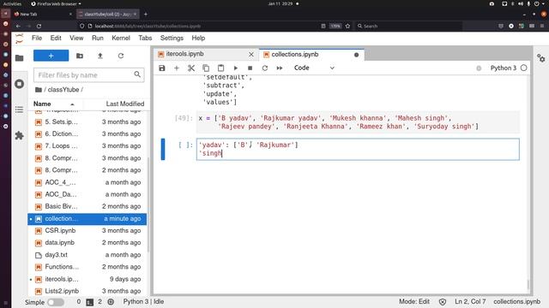Open a new Firefox tab with plus

pyautogui.click(x=146, y=14)
